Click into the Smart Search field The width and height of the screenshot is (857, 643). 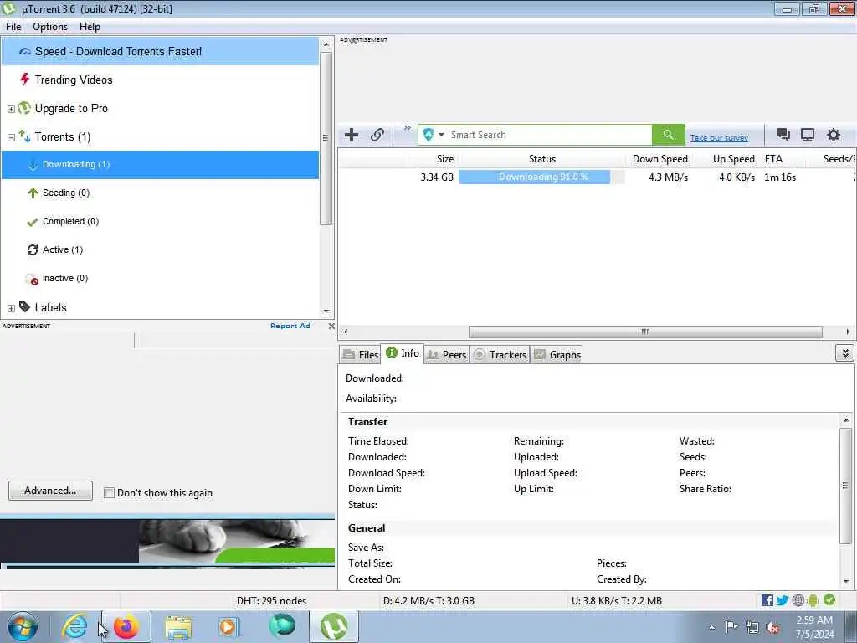[x=549, y=135]
